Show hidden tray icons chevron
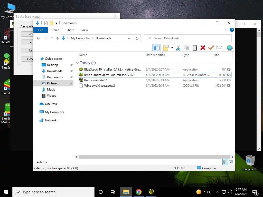The width and height of the screenshot is (263, 197). [x=217, y=192]
